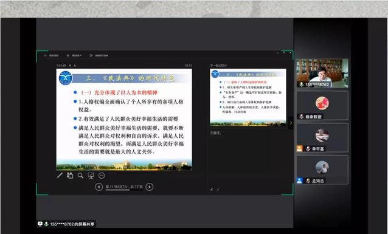Click the slide counter progress bar

pyautogui.click(x=124, y=187)
